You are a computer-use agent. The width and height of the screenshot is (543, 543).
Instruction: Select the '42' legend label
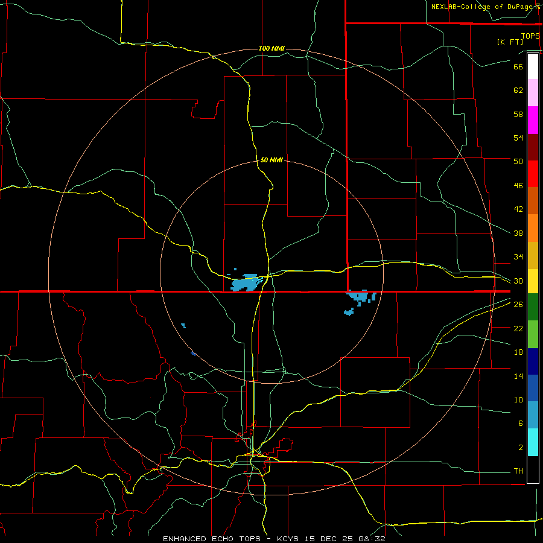(x=518, y=209)
